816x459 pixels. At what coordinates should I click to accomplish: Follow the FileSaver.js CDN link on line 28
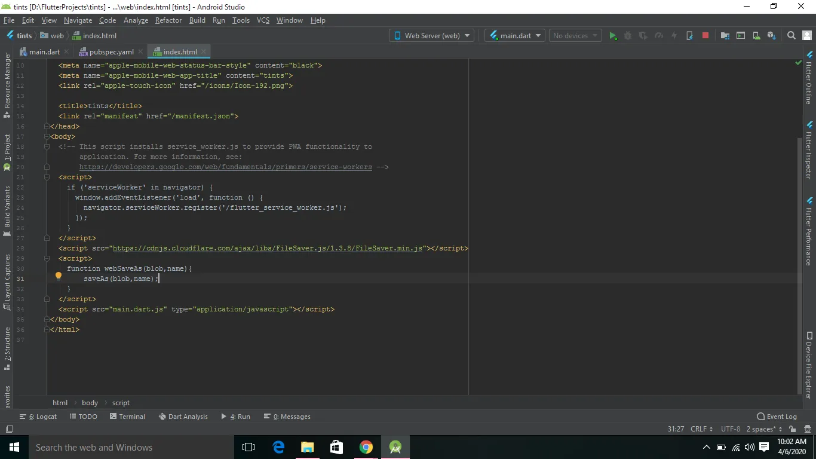pos(268,248)
